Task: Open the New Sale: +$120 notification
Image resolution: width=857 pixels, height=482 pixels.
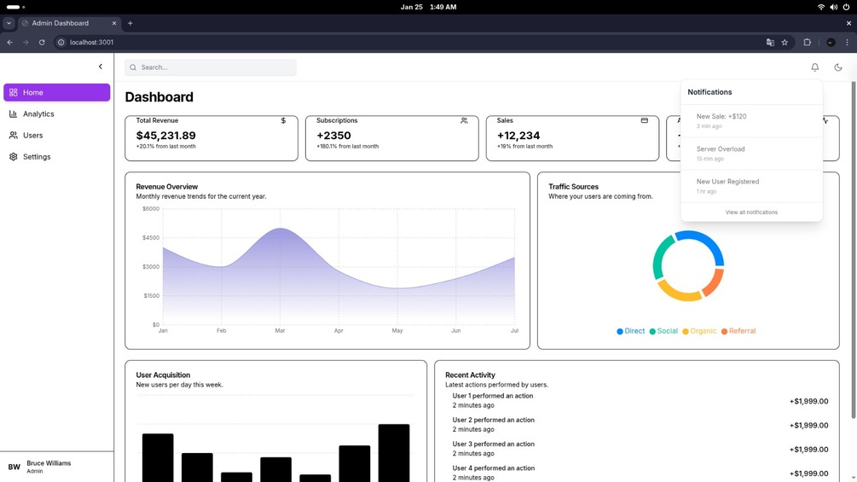Action: tap(751, 121)
